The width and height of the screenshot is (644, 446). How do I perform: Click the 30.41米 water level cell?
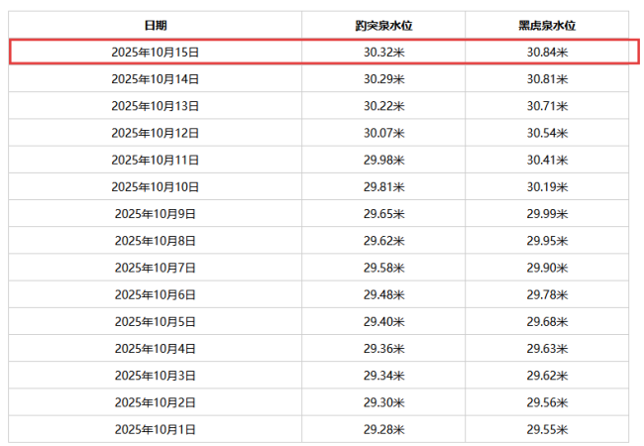point(546,160)
